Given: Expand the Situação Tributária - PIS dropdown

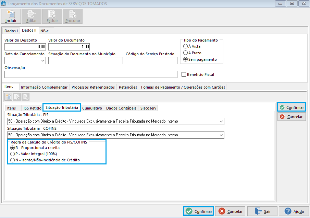Looking at the screenshot, I should [221, 121].
